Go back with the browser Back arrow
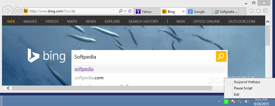The height and width of the screenshot is (106, 275). 7,11
